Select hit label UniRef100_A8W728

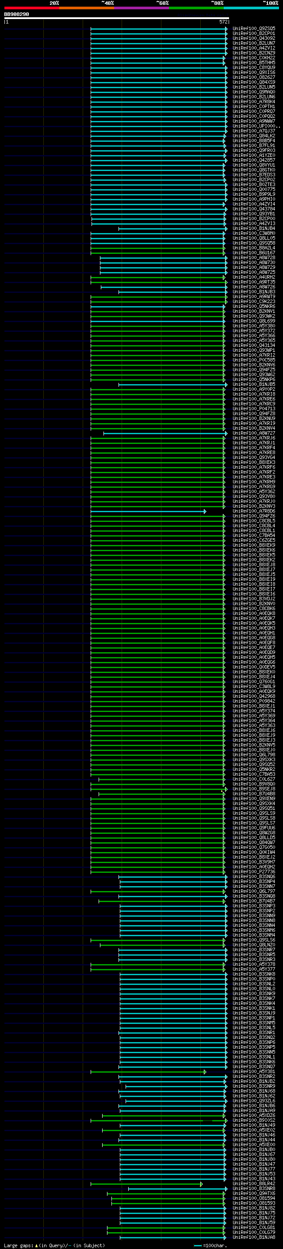254,258
